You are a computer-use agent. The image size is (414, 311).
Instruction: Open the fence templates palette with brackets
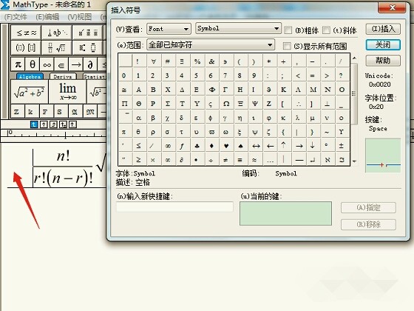tap(26, 48)
